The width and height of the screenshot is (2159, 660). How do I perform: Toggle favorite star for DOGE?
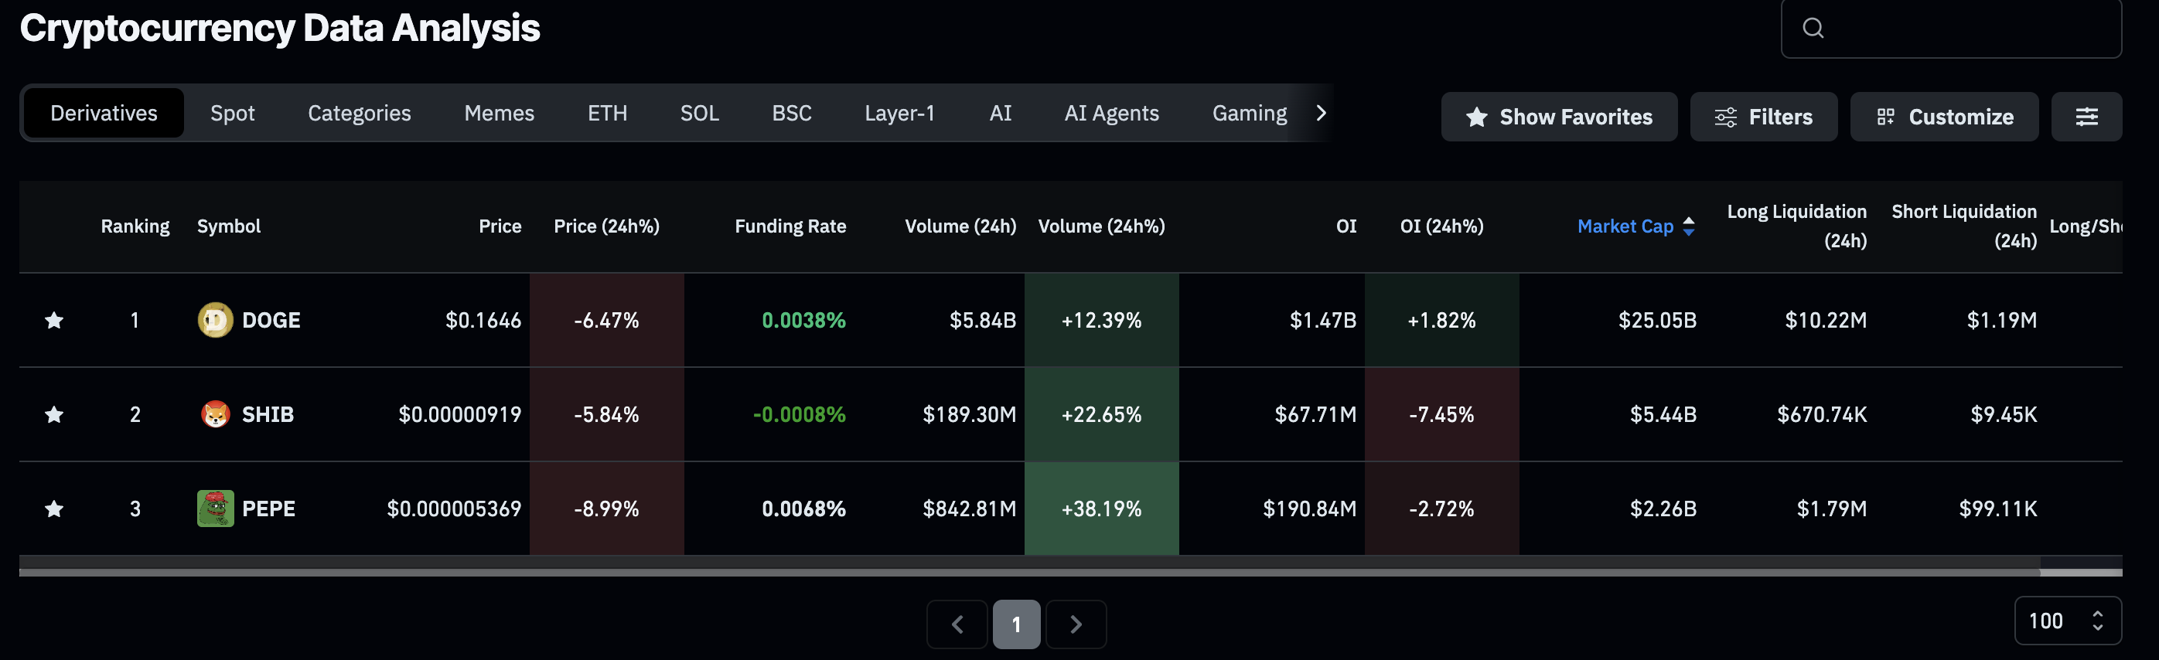point(54,320)
